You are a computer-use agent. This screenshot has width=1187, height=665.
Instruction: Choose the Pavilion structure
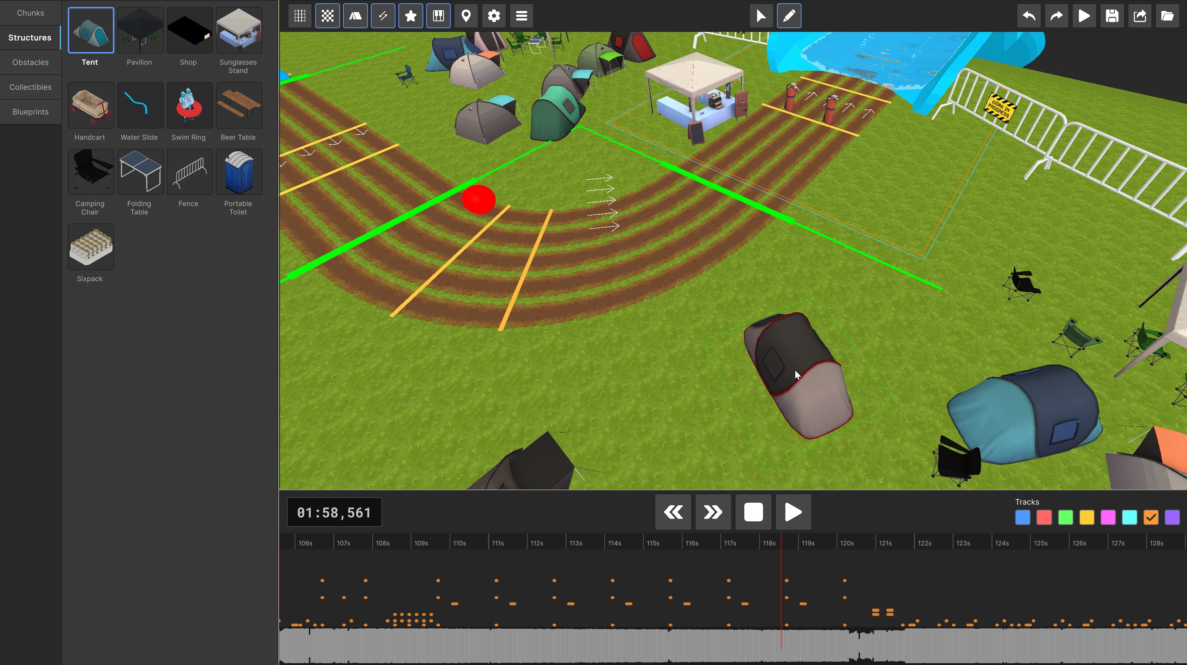pos(140,30)
